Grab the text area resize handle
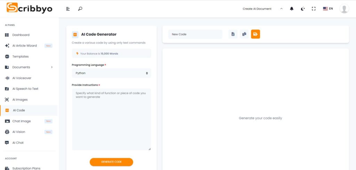Viewport: 356px width, 170px height. coord(149,149)
